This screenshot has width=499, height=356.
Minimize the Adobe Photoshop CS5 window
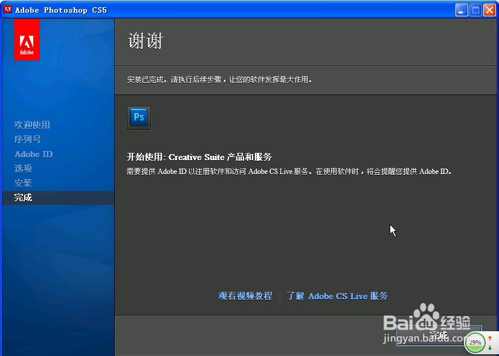click(462, 10)
